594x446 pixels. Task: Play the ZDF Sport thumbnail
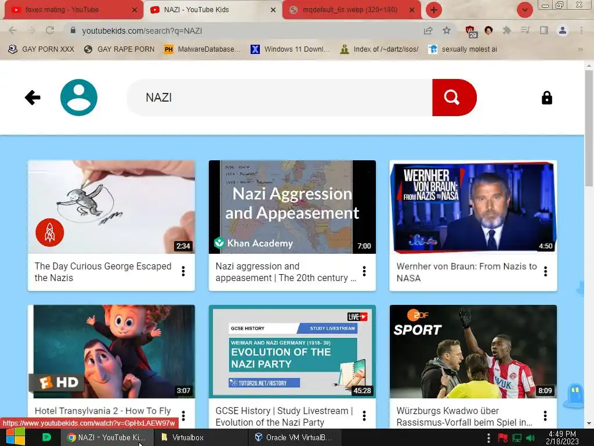tap(473, 351)
